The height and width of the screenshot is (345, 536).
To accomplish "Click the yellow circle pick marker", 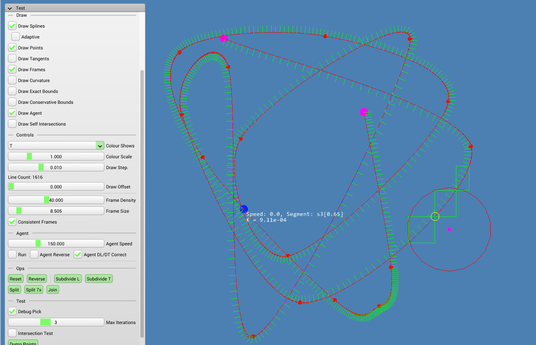I will pos(435,216).
